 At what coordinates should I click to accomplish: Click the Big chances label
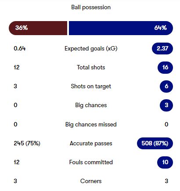(x=91, y=105)
